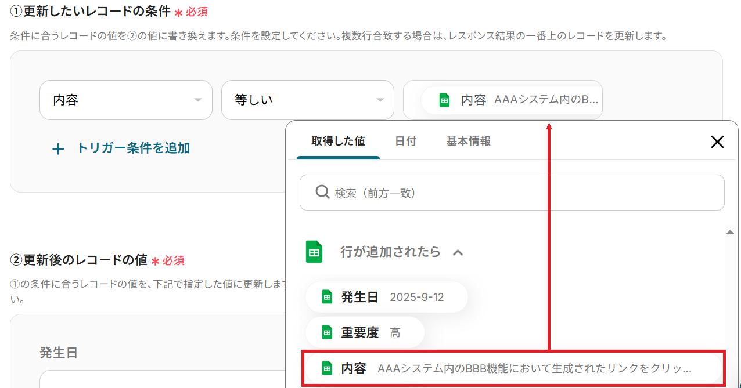Click the ①更新したいレコードの条件 heading
The height and width of the screenshot is (388, 741).
click(90, 11)
